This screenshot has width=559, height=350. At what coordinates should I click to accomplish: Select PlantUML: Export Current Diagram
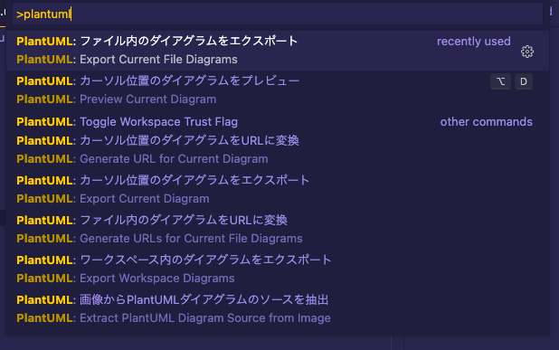tap(278, 190)
